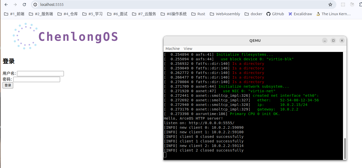362x168 pixels.
Task: Reload the localhost page
Action: [x=24, y=5]
